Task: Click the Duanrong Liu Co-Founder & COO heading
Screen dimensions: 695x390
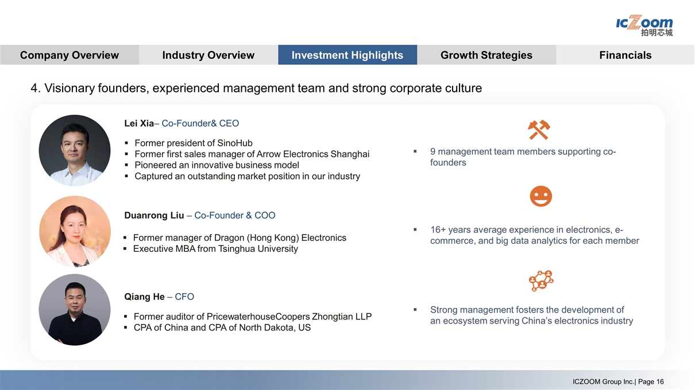Action: (199, 216)
